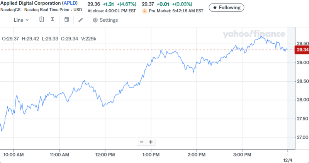The image size is (309, 163).
Task: Click the OHLC volume readout line
Action: pyautogui.click(x=49, y=38)
